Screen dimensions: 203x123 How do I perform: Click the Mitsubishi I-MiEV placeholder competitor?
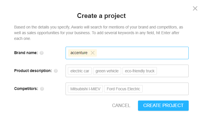(85, 89)
